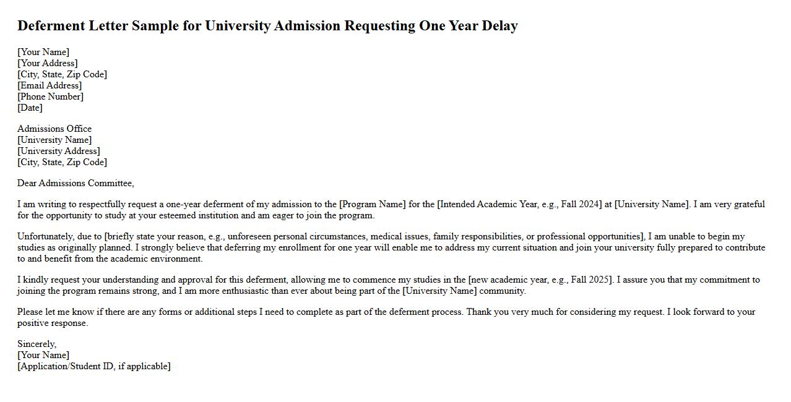Click the Deferment Letter Sample heading

click(267, 26)
